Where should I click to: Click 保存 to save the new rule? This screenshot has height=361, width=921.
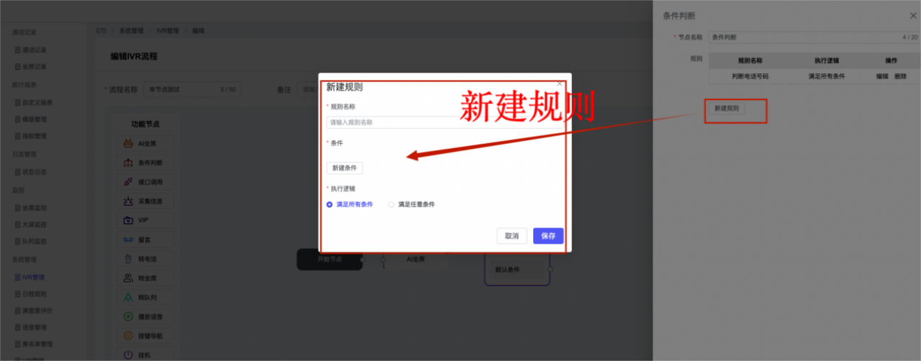tap(548, 236)
